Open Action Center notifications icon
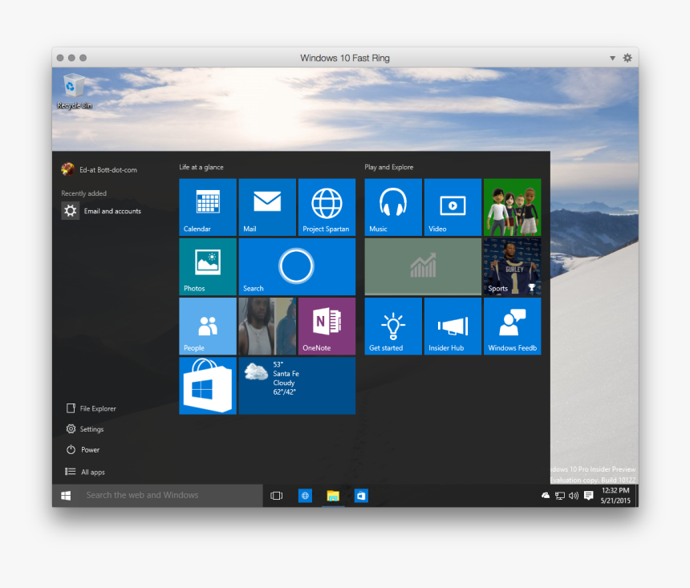Screen dimensions: 690x588 (588, 496)
